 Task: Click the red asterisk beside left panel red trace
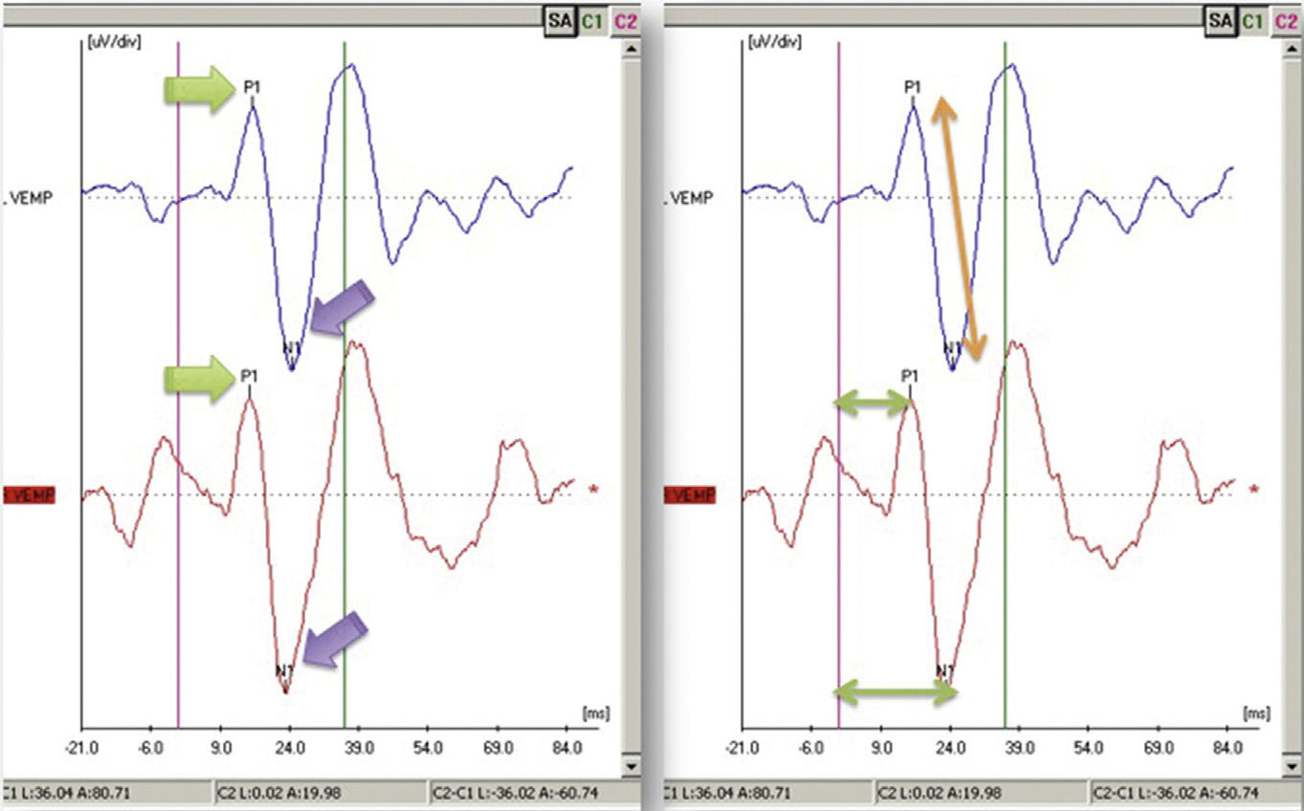[x=594, y=491]
